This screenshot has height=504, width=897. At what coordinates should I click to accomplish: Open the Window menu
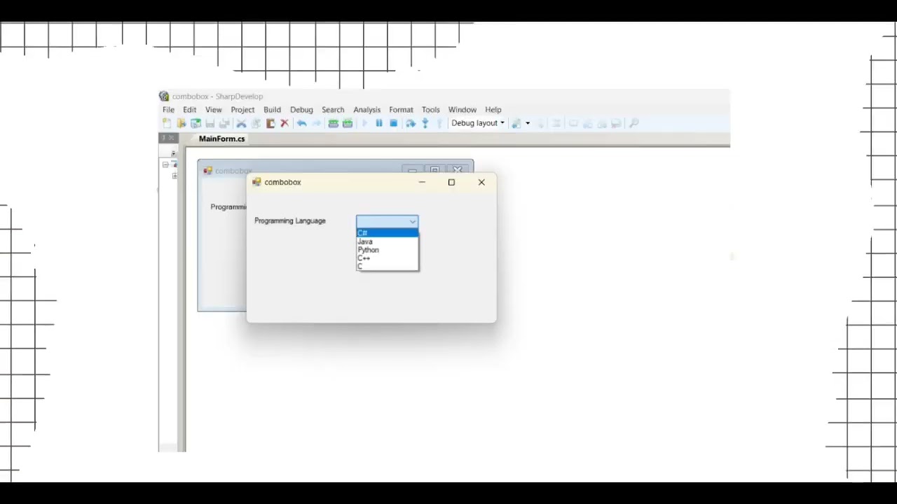coord(463,110)
